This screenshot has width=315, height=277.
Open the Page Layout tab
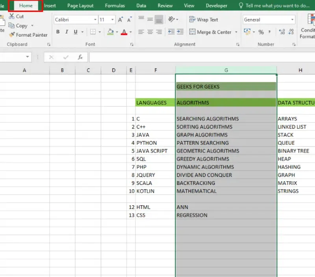pyautogui.click(x=80, y=6)
